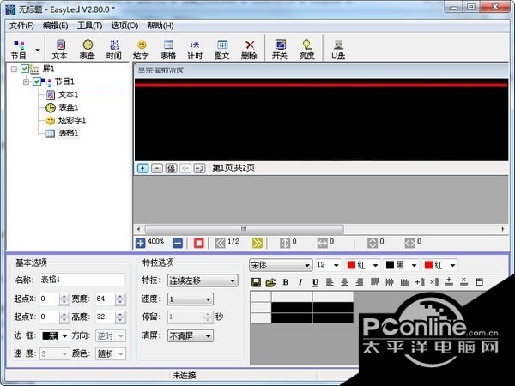Click the 节目 program toolbar icon

pyautogui.click(x=19, y=49)
